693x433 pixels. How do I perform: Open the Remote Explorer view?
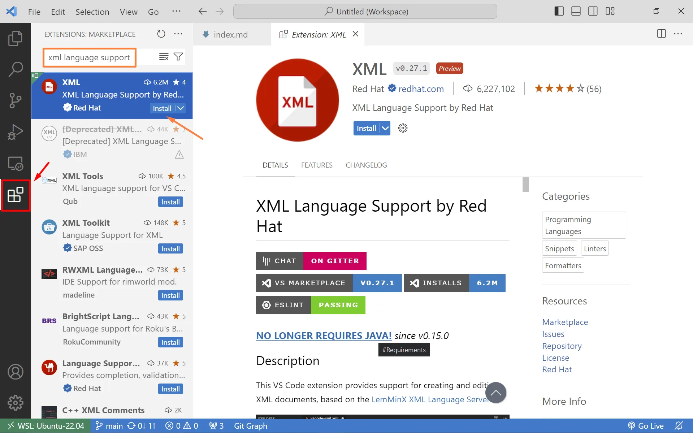(15, 164)
